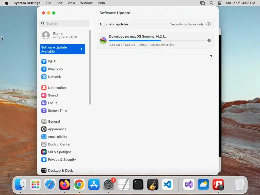The image size is (260, 195).
Task: Open Spotlight search in menu bar
Action: (x=211, y=3)
